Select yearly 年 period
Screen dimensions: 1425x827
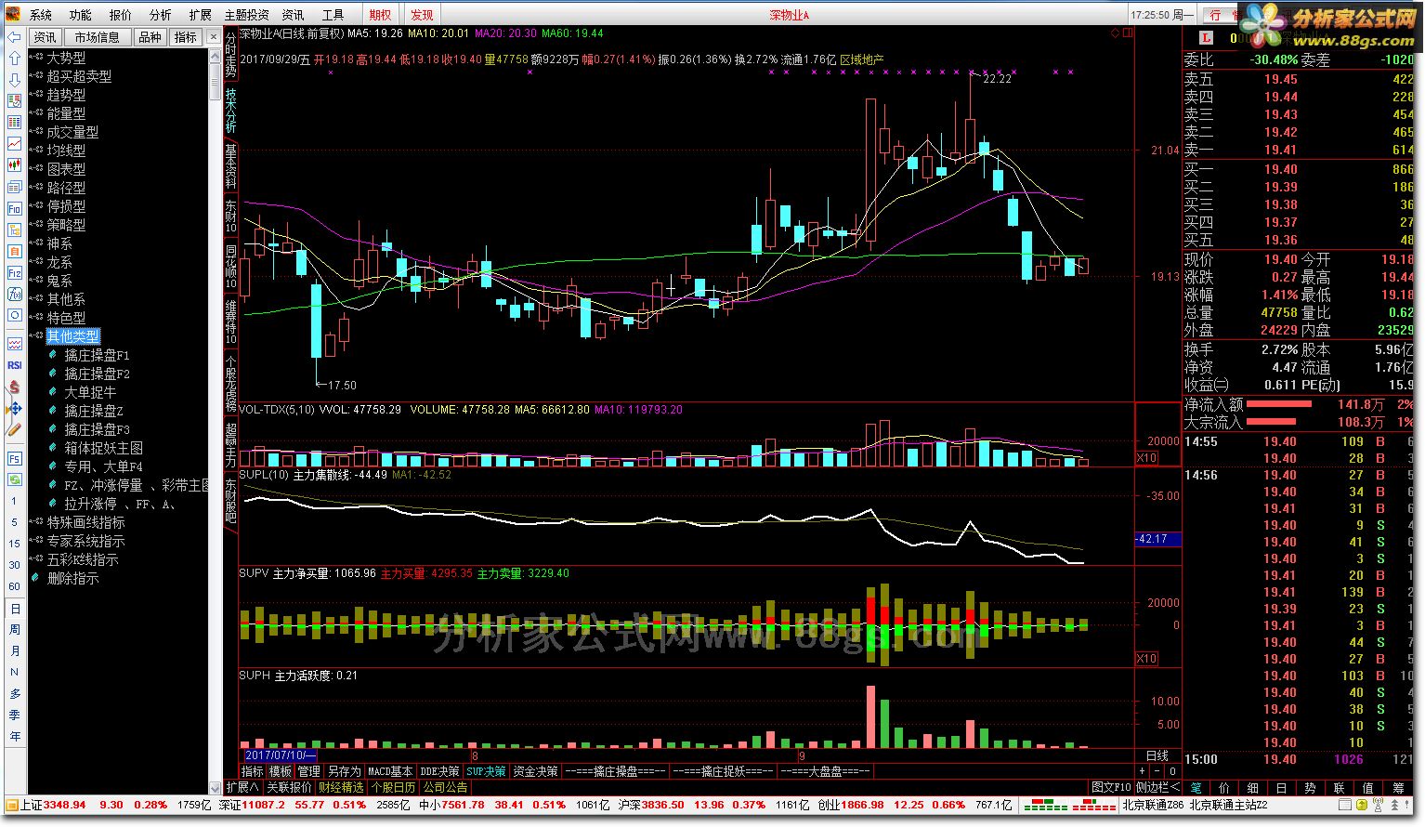coord(14,737)
